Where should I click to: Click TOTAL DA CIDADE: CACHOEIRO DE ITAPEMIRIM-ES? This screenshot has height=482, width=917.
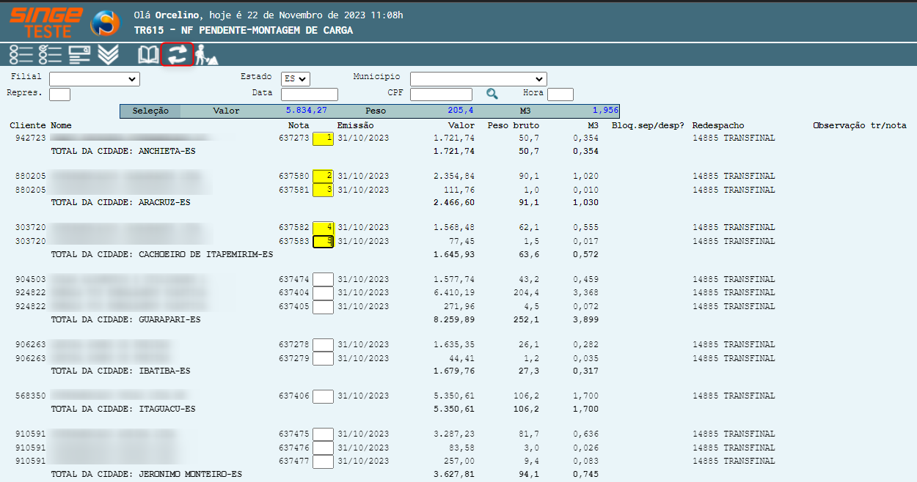(x=161, y=255)
